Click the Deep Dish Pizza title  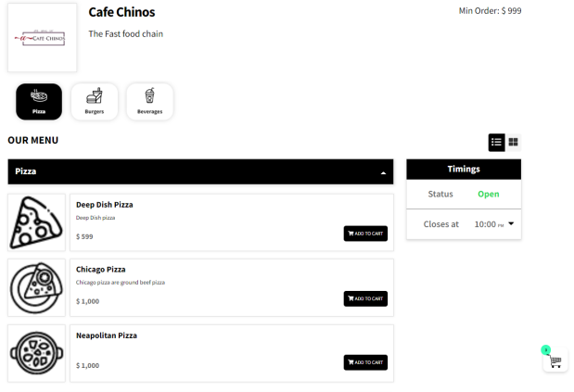pyautogui.click(x=104, y=205)
